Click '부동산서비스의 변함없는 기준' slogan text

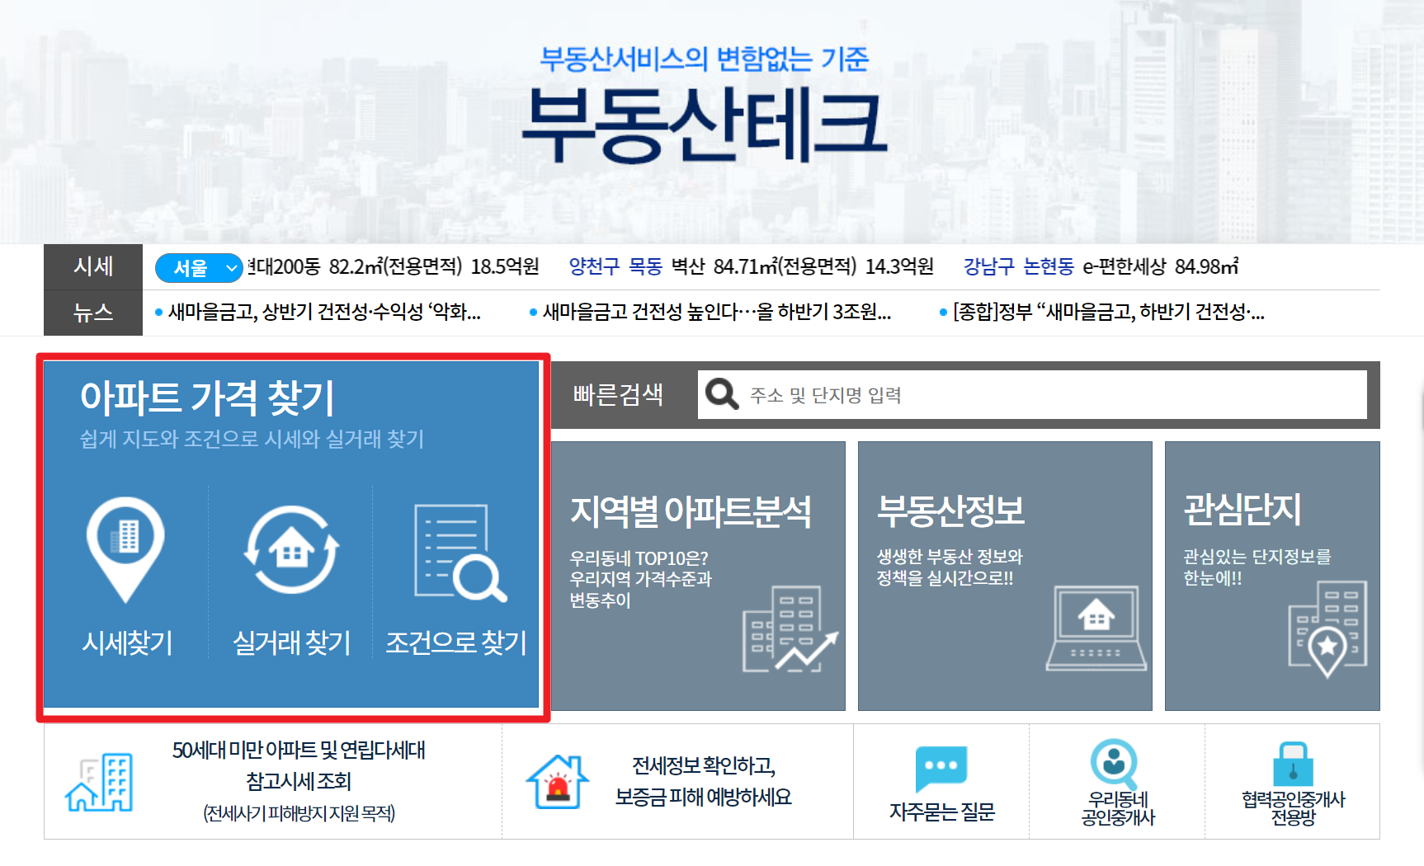pos(705,59)
